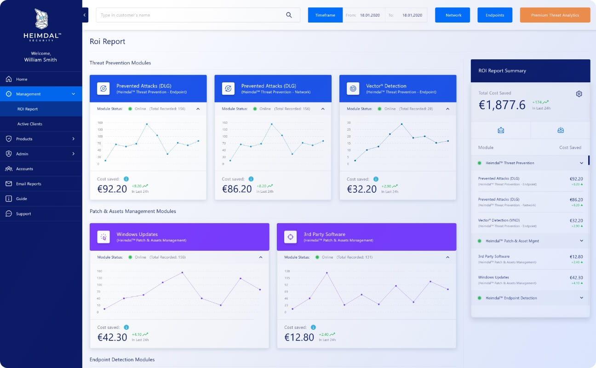Collapse the Vector Detection card chart
This screenshot has width=596, height=368.
coord(447,109)
